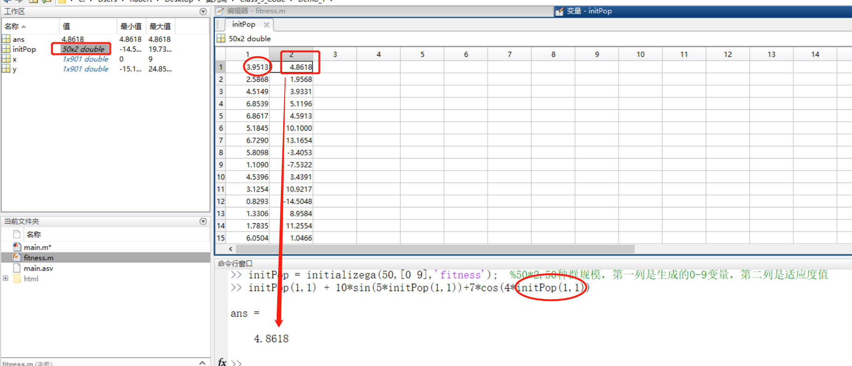Select fitness.m in current folder list
852x366 pixels.
pyautogui.click(x=39, y=258)
